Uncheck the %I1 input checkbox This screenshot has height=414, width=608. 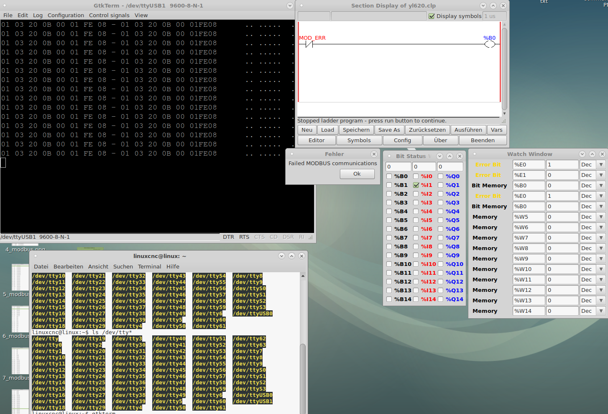(x=416, y=185)
